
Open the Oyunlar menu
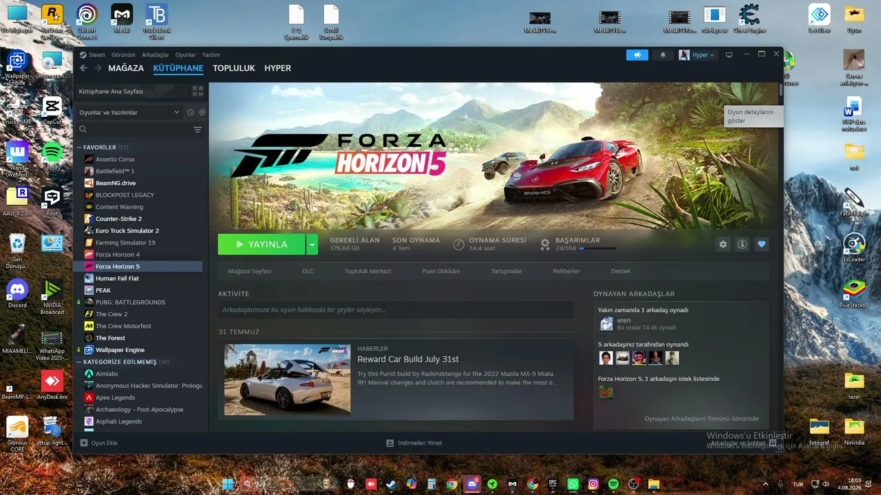pos(186,55)
